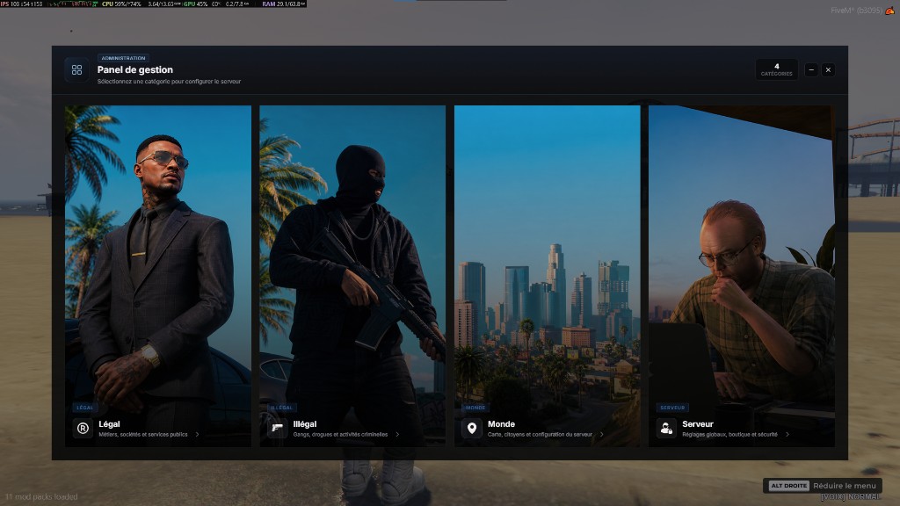Click the 'Réduire le menu' label
Screen dimensions: 900x506
pyautogui.click(x=845, y=485)
